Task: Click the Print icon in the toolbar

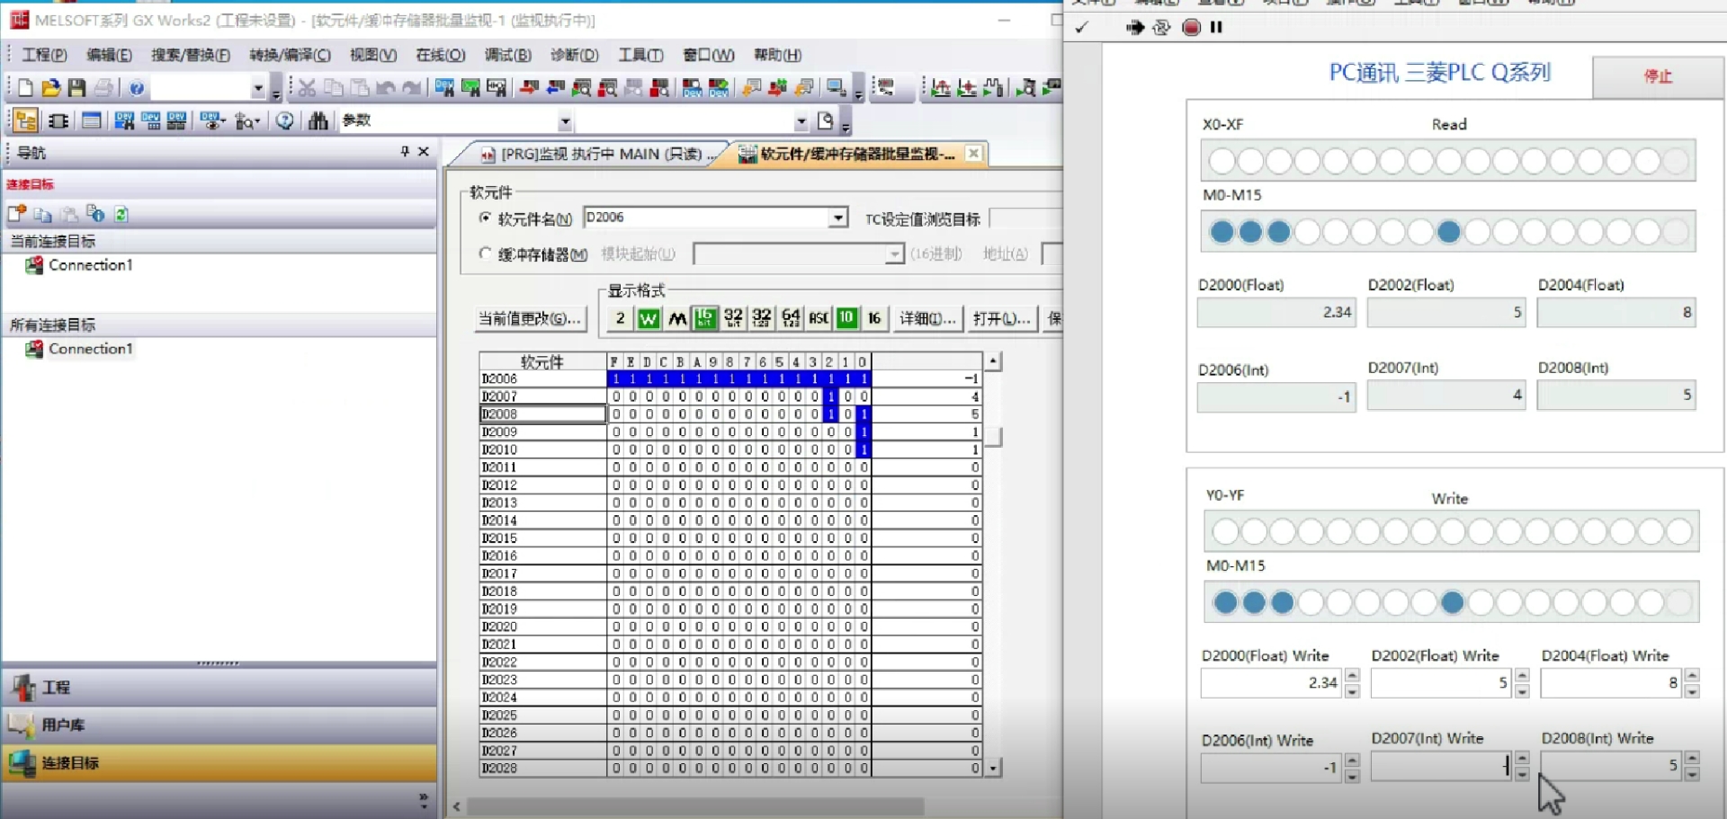Action: coord(103,87)
